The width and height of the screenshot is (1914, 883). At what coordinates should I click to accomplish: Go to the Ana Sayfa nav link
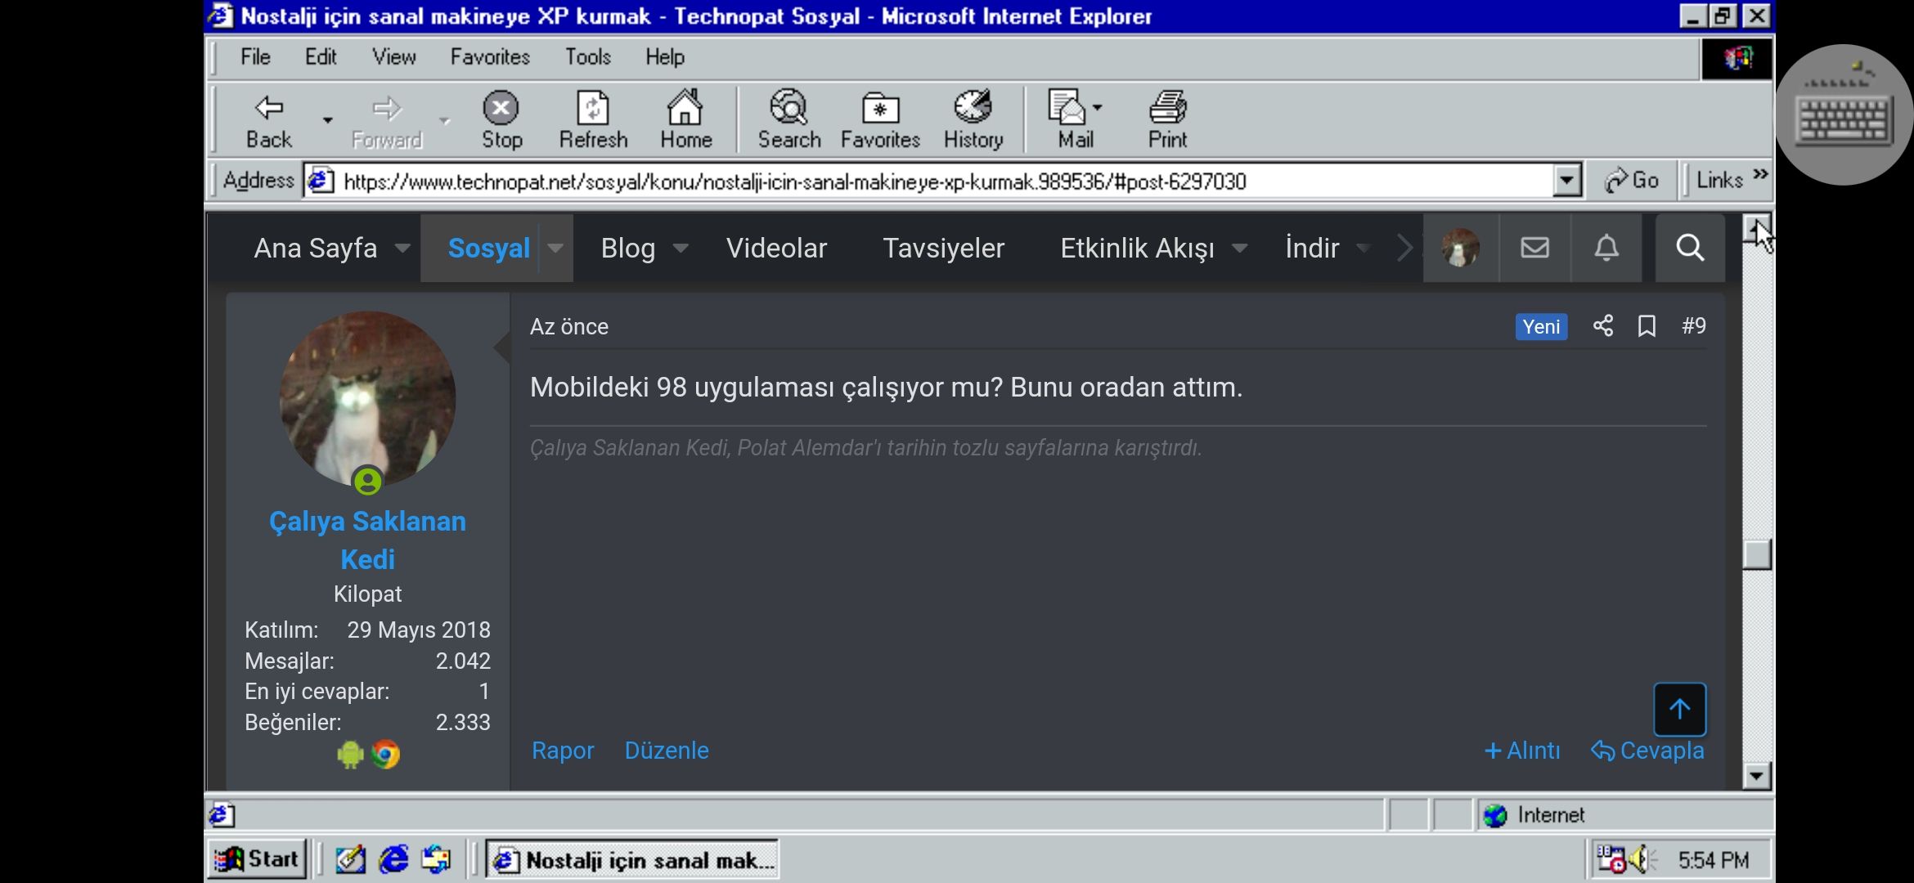[316, 248]
